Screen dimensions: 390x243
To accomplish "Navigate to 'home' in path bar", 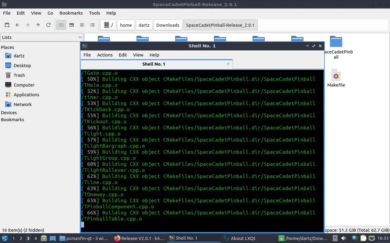I will pos(126,25).
